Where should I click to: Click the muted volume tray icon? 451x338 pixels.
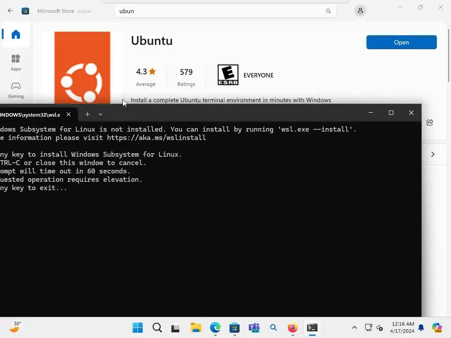(x=379, y=327)
